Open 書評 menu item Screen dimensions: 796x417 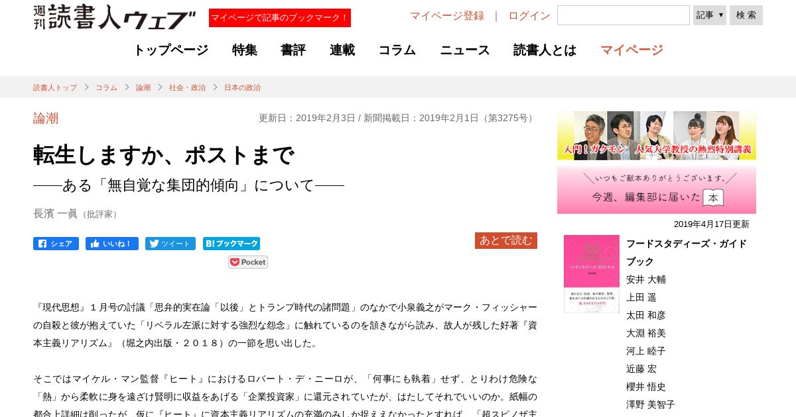293,50
